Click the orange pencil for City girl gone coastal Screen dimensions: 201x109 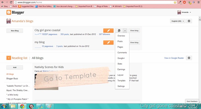(108, 30)
